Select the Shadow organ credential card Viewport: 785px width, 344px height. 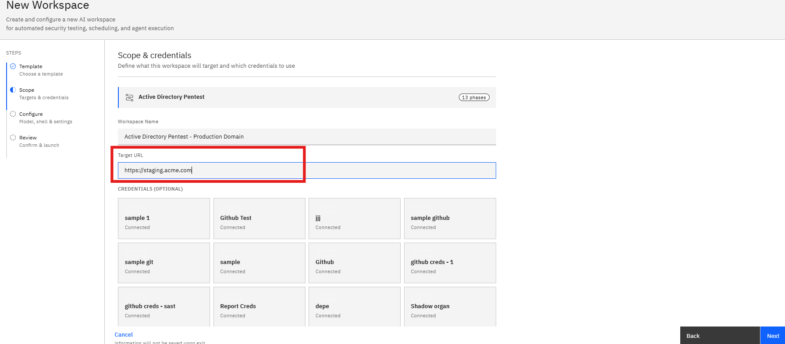pos(450,307)
